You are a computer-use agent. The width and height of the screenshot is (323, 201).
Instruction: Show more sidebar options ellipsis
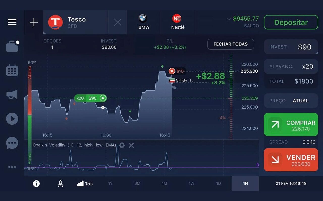click(x=12, y=167)
